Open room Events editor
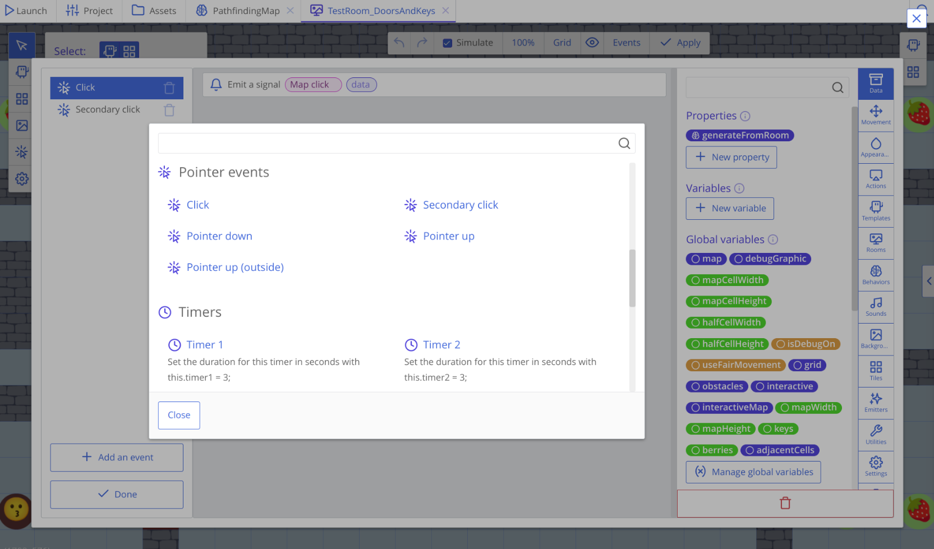The width and height of the screenshot is (934, 549). (626, 43)
